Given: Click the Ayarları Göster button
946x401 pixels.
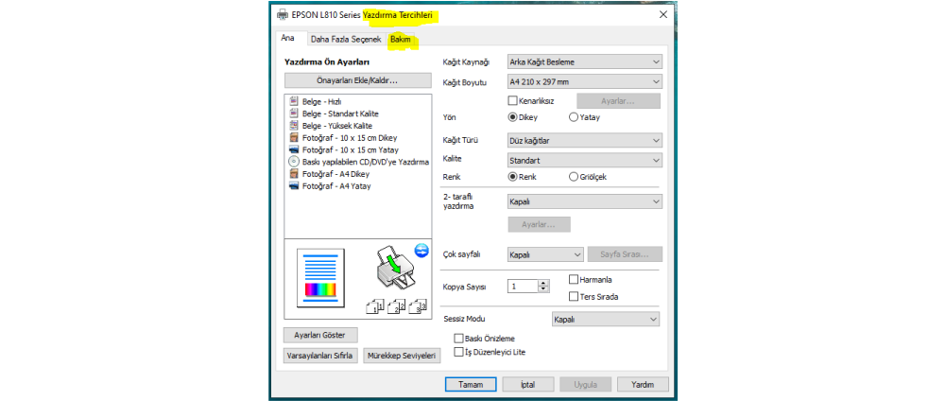Looking at the screenshot, I should pos(320,335).
